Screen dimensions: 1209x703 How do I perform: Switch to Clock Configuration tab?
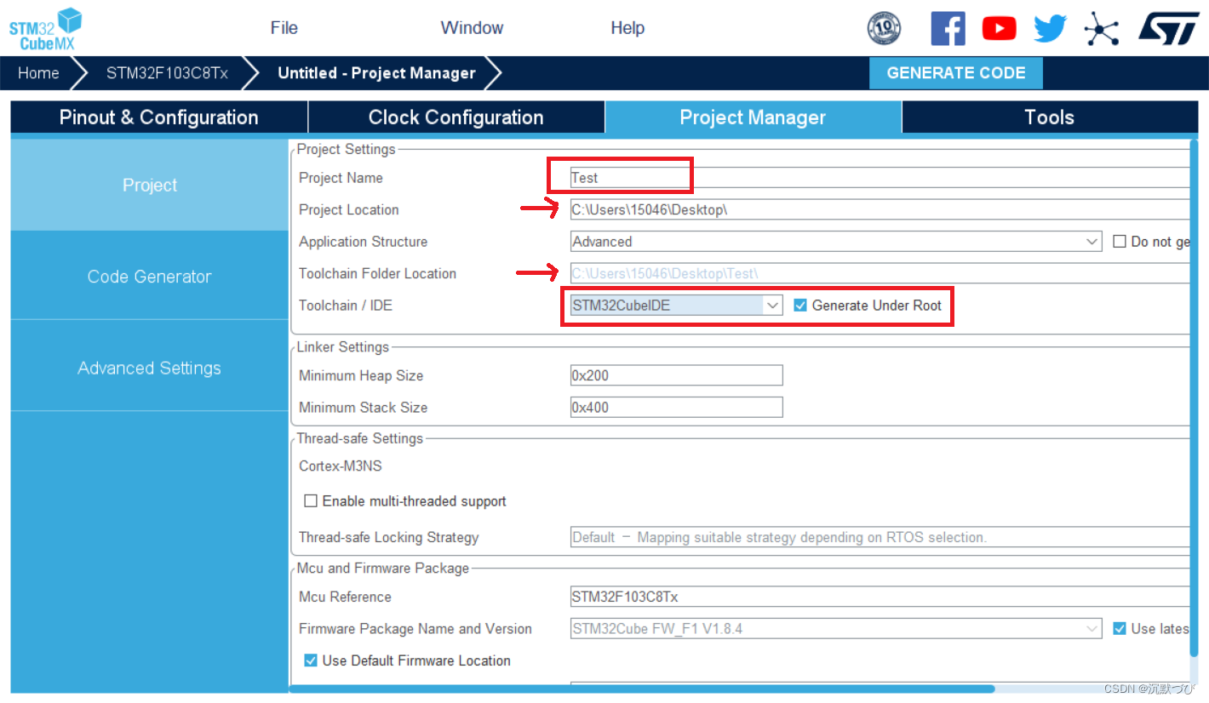[x=456, y=117]
